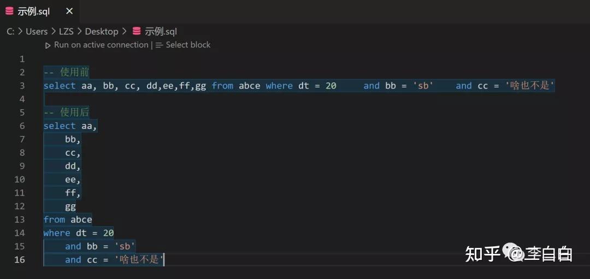This screenshot has width=590, height=279.
Task: Click the 'from' keyword on line 3
Action: click(x=222, y=86)
